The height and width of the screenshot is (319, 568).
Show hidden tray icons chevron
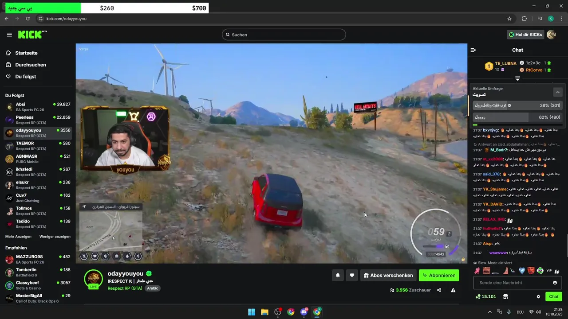pyautogui.click(x=490, y=312)
